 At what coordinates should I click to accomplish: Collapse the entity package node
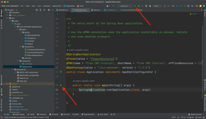point(20,32)
